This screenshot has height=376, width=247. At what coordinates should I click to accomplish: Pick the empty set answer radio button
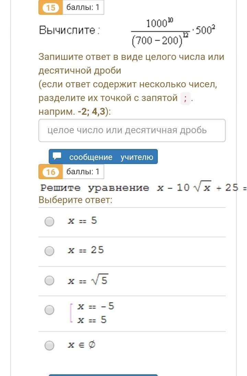(50, 345)
